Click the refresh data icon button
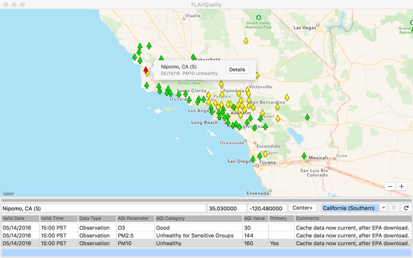Viewport: 413px width, 258px height. 407,208
